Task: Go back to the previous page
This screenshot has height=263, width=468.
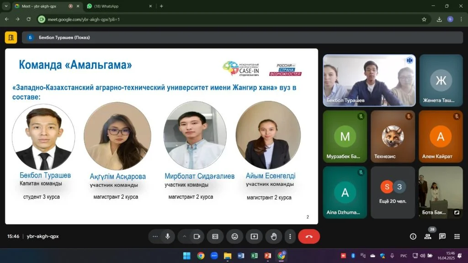Action: (x=6, y=19)
